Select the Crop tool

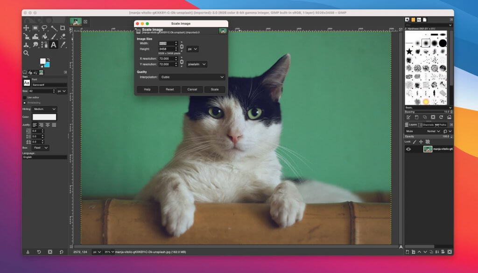(x=63, y=28)
